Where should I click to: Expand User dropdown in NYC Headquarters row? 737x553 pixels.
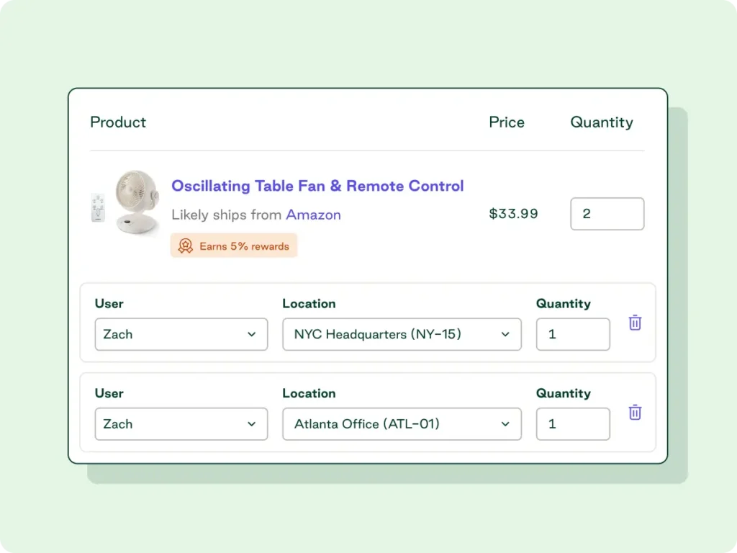click(181, 334)
